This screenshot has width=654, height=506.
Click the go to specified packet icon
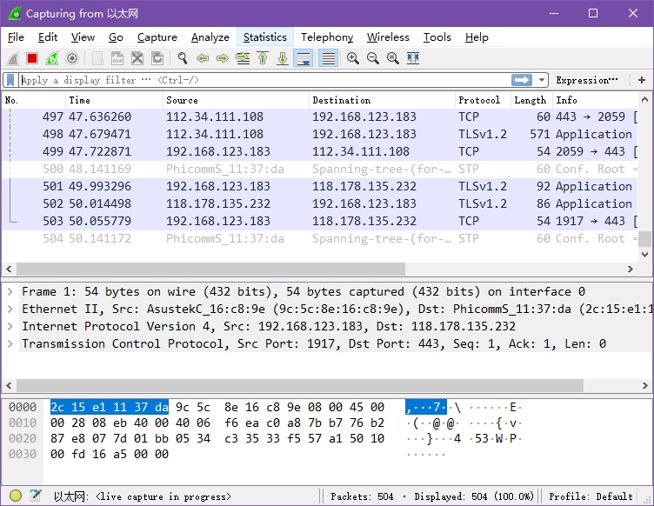point(243,58)
